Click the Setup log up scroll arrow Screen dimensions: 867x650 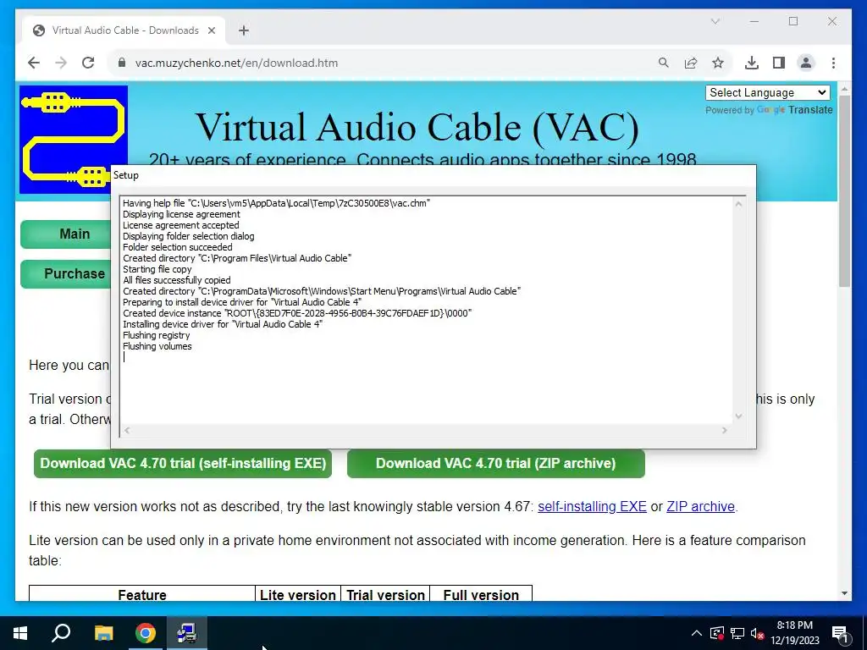point(738,204)
